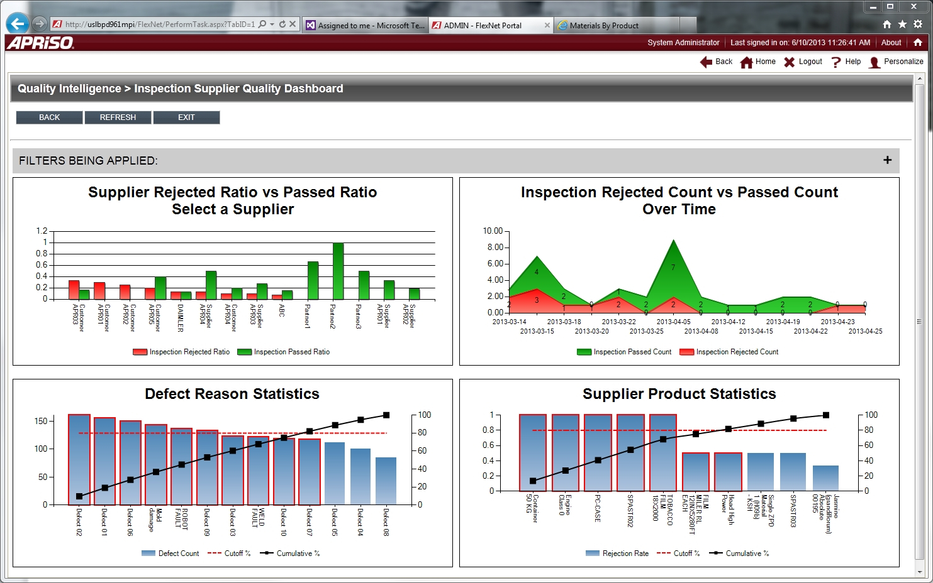The width and height of the screenshot is (933, 583).
Task: Go to portal Home via house icon
Action: pos(746,62)
